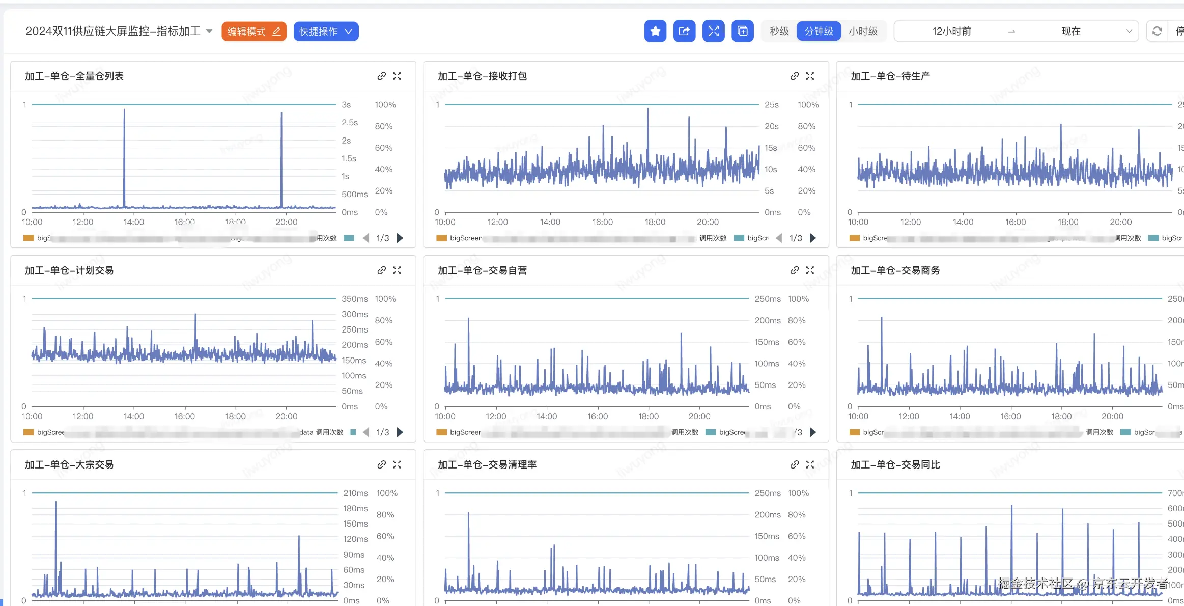Go to next legend page in 加工-单仓-计划交易

coord(400,432)
